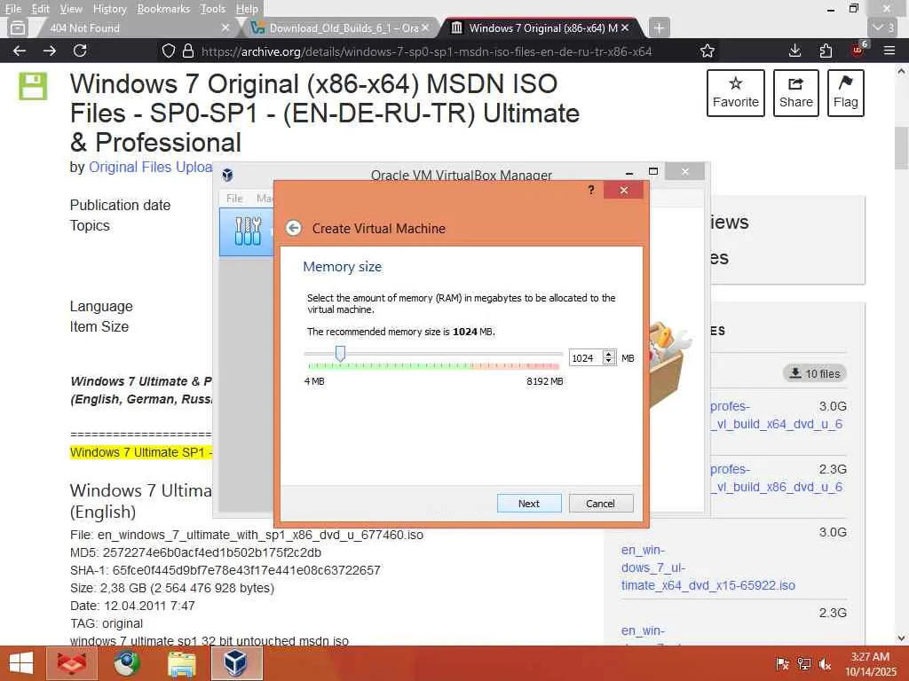Click the Favorite button on archive.org

[x=736, y=92]
